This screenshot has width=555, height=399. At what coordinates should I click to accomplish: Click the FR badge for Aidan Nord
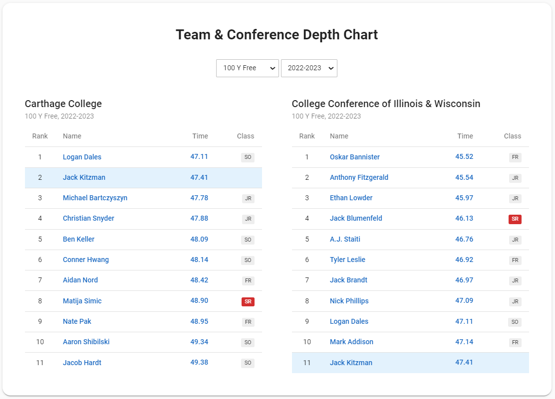(x=248, y=281)
